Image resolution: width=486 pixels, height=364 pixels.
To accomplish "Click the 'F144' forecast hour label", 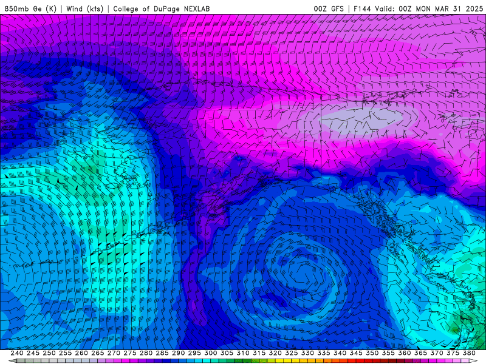I will pos(361,8).
